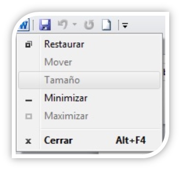Click the separator line above Cerrar
The width and height of the screenshot is (181, 170).
pyautogui.click(x=101, y=129)
